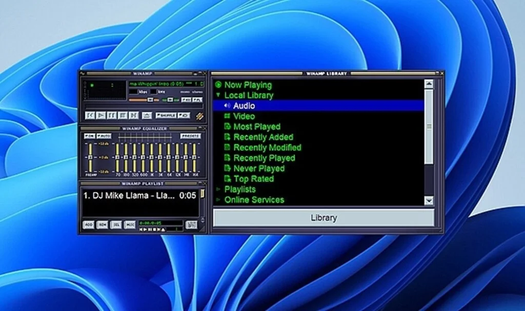Open the playlist list options button
The width and height of the screenshot is (525, 311).
(191, 224)
